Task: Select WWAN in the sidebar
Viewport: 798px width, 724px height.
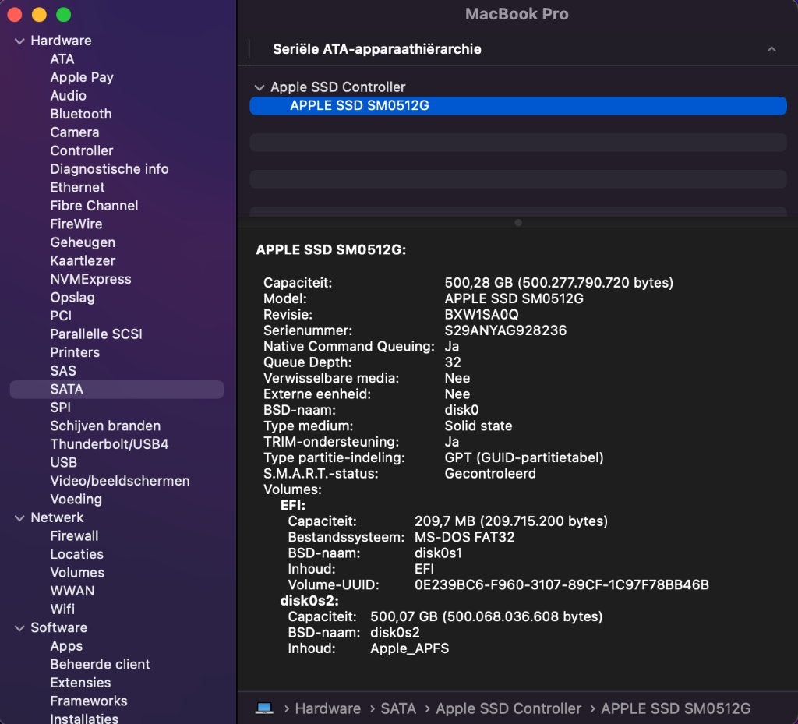Action: coord(72,591)
